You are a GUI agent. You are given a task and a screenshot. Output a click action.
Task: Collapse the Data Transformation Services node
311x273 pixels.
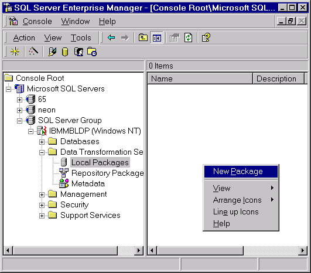point(42,152)
